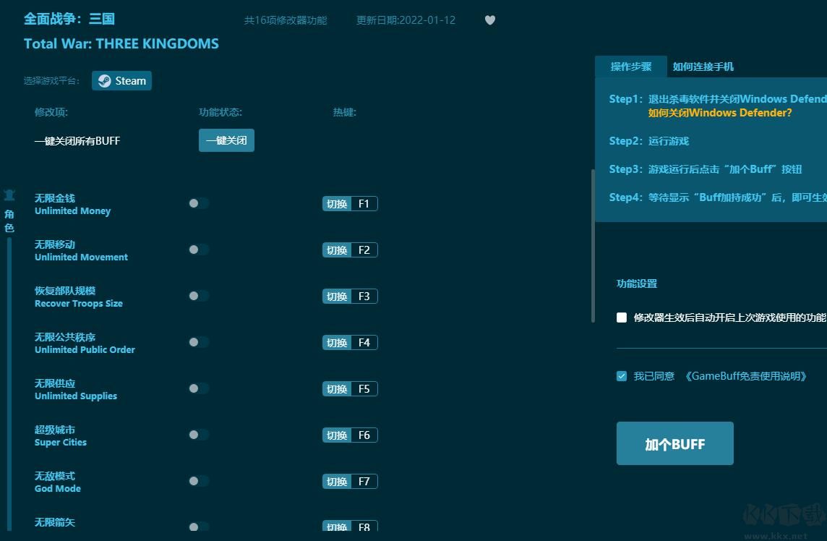Click the character sidebar icon
This screenshot has width=827, height=541.
9,195
